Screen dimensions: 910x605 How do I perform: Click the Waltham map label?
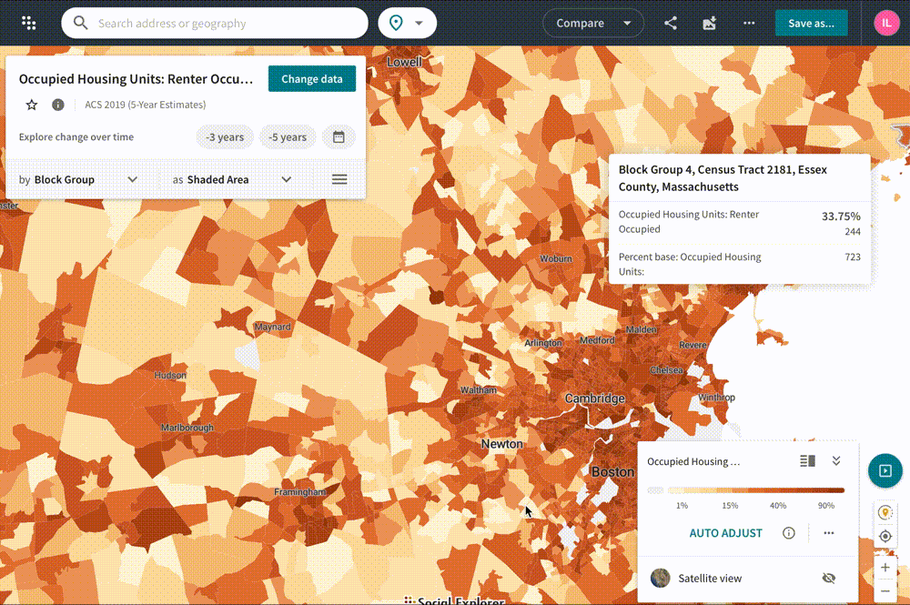click(x=479, y=389)
